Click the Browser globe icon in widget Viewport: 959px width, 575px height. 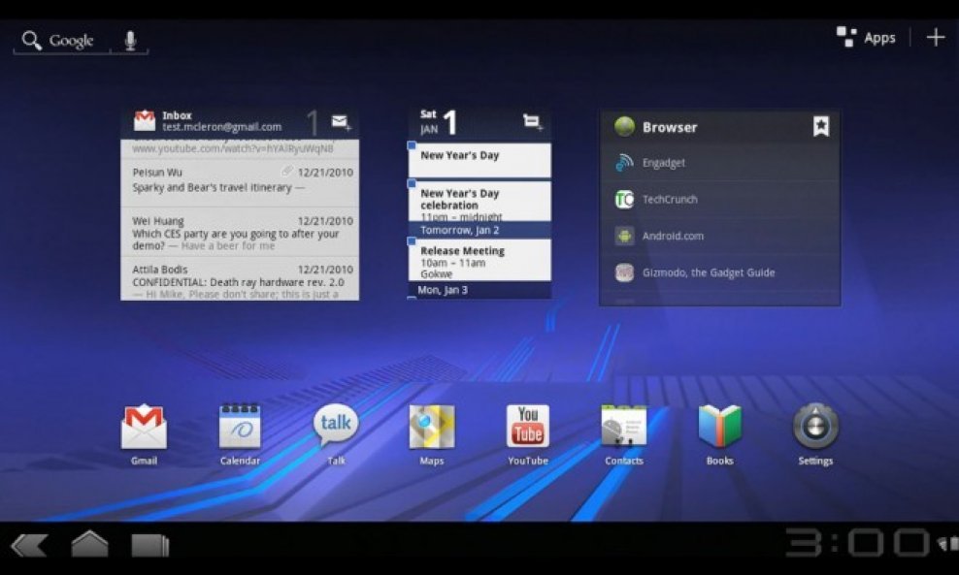pyautogui.click(x=624, y=126)
